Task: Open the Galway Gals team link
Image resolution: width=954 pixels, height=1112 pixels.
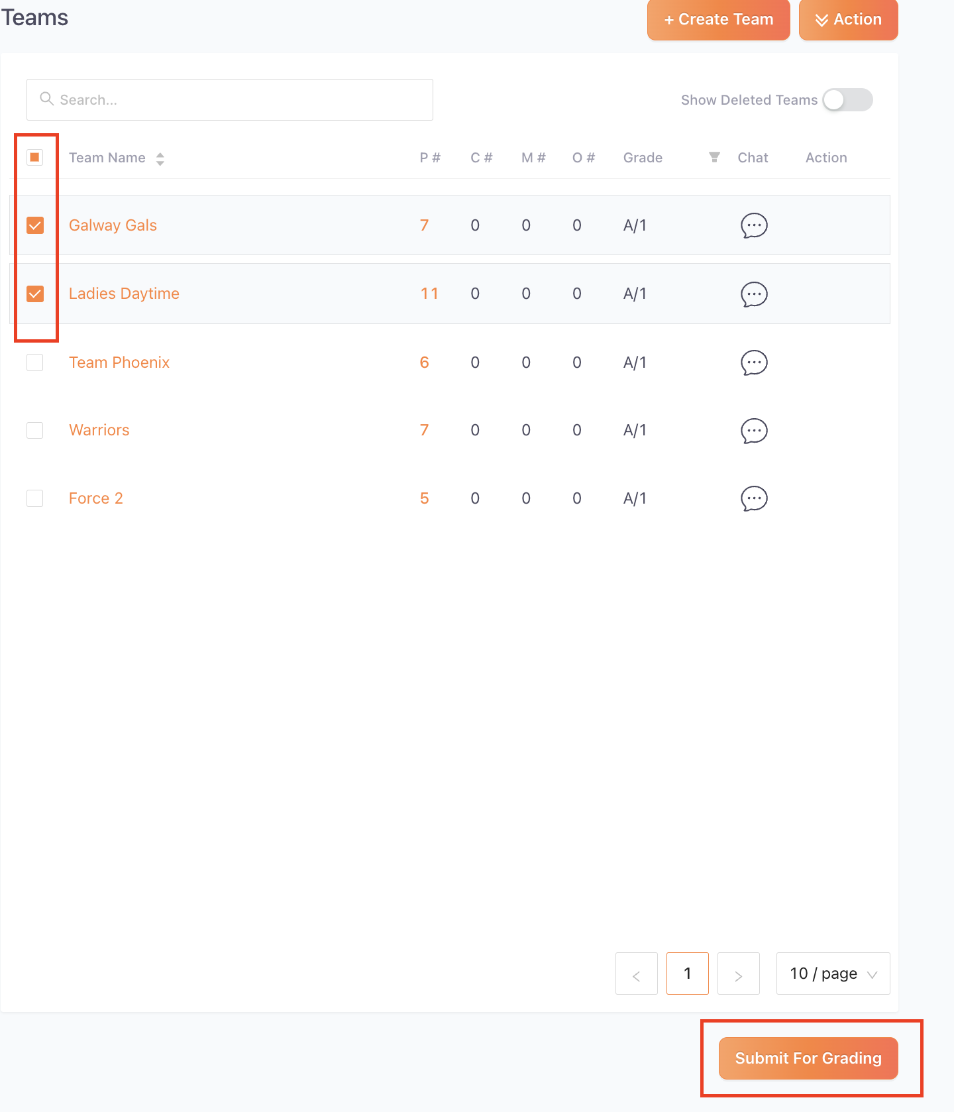Action: tap(113, 225)
